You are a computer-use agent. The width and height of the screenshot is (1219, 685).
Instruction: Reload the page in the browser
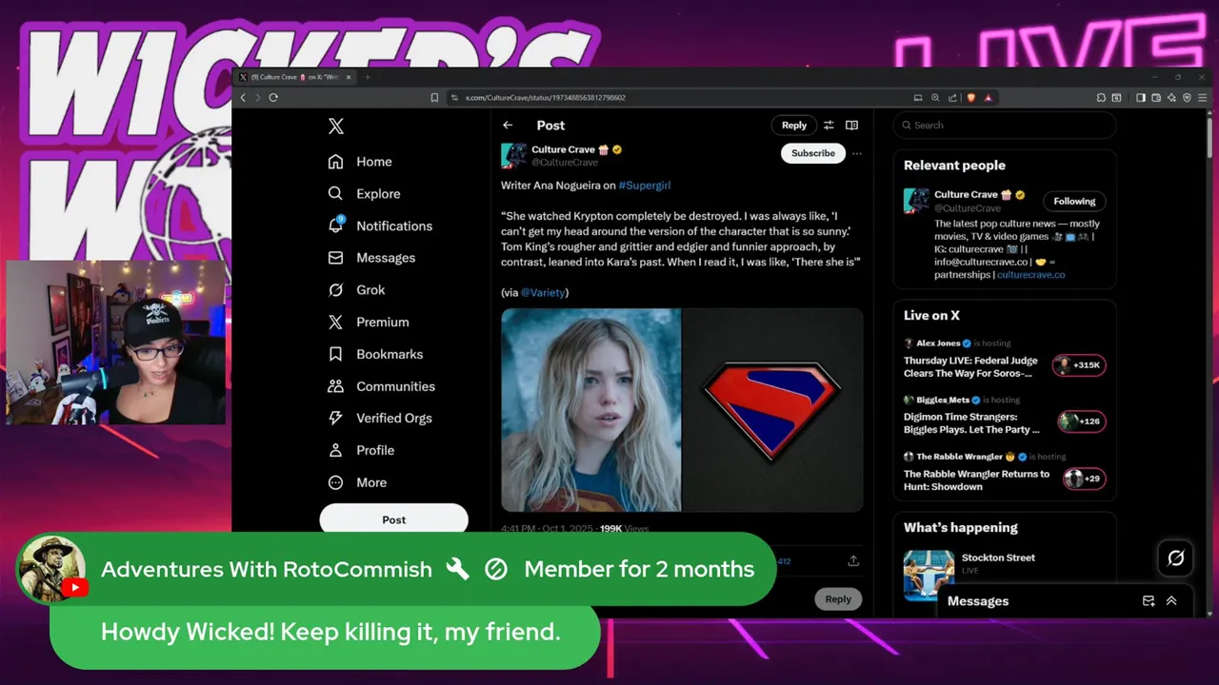point(273,97)
